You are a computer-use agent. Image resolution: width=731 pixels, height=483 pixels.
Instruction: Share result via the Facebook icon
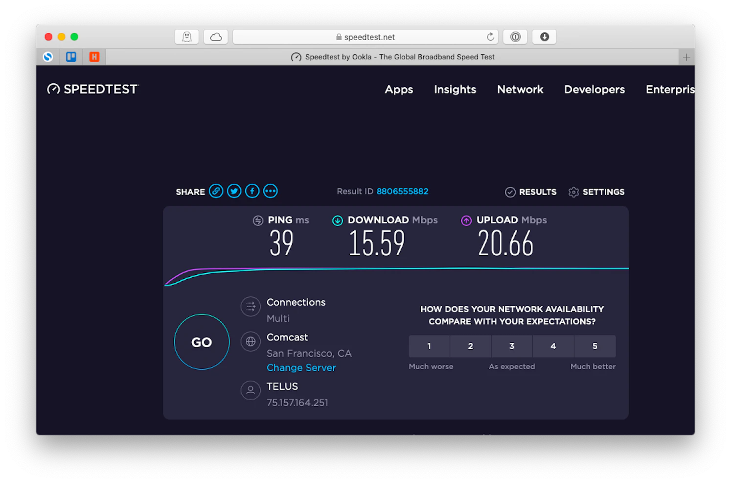click(x=252, y=191)
